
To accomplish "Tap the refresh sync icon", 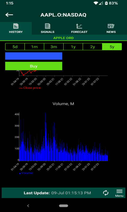I will [x=106, y=193].
